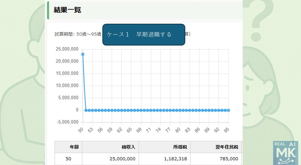Click the -5,000,000 y-axis label
This screenshot has width=301, height=165.
(67, 122)
